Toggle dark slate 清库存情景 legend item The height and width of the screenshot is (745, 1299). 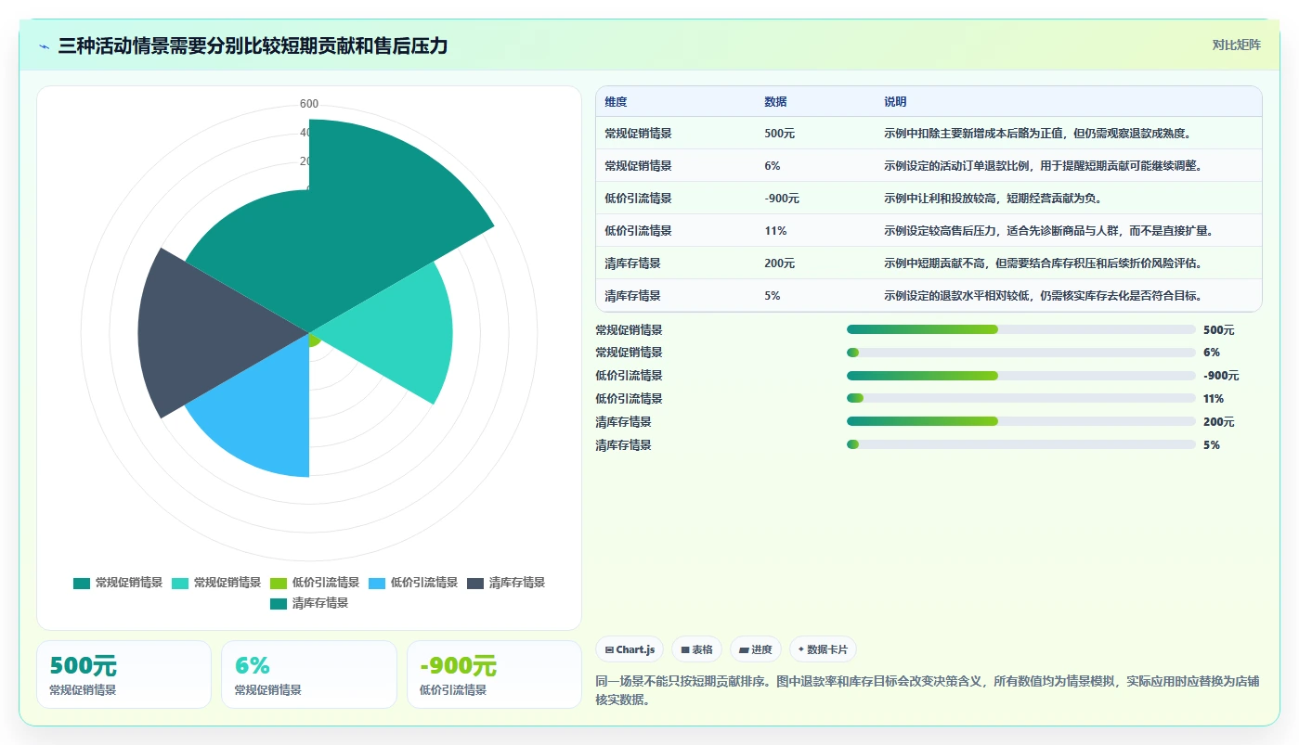click(x=506, y=583)
